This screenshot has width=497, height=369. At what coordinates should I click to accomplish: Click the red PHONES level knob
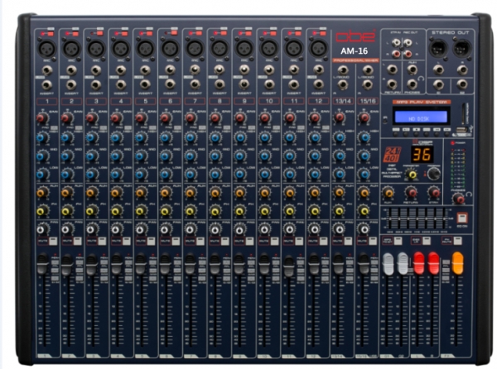458,199
